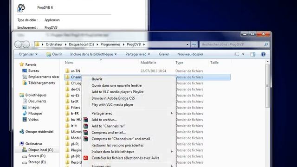Screen dimensions: 297x167
Task: Click WinRAR icon beside Compress and email
Action: coord(85,133)
